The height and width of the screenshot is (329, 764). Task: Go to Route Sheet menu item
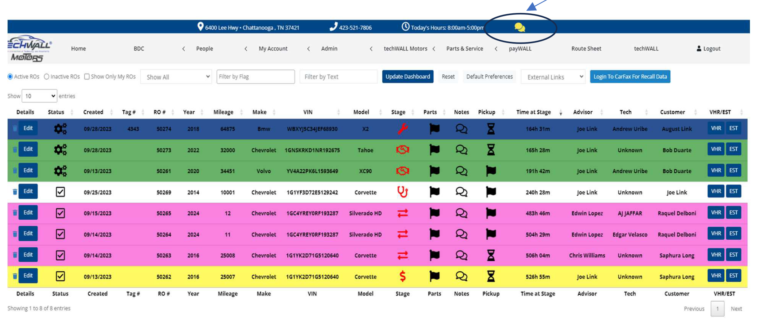pyautogui.click(x=586, y=49)
